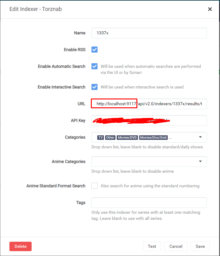Save the indexer settings
220x256 pixels.
point(200,246)
